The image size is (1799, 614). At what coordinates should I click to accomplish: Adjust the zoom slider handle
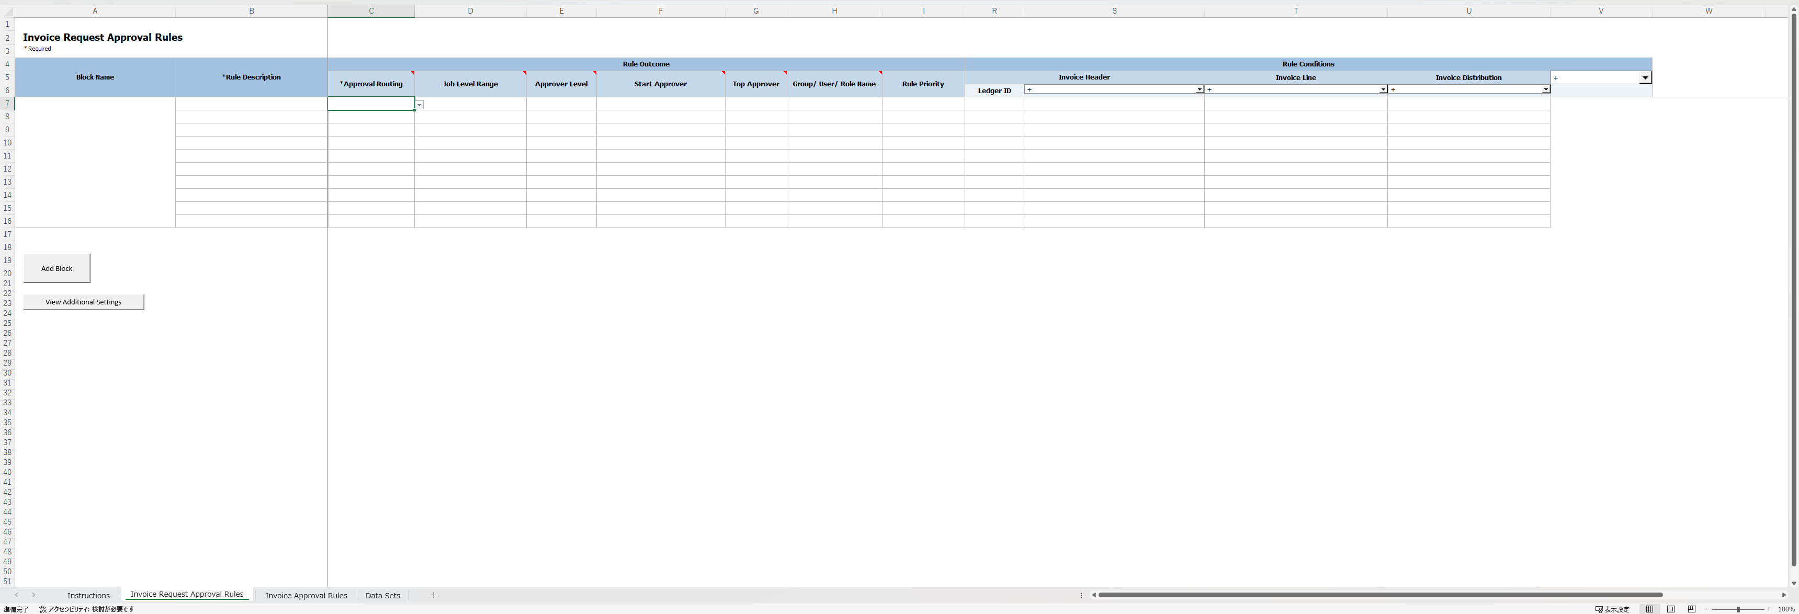(1738, 609)
